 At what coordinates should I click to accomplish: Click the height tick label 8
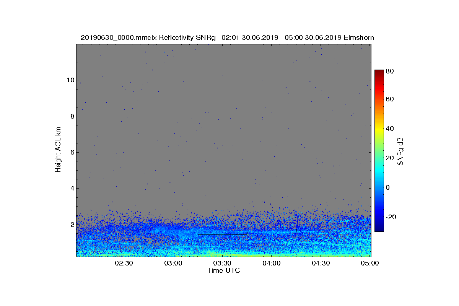pyautogui.click(x=72, y=116)
